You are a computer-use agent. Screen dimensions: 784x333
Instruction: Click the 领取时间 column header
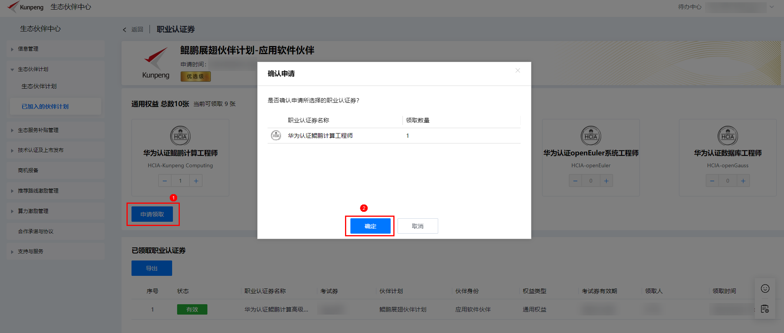(724, 291)
